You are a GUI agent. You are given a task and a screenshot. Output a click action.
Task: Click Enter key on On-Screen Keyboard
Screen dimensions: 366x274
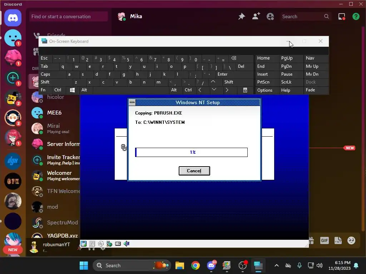[x=234, y=74]
